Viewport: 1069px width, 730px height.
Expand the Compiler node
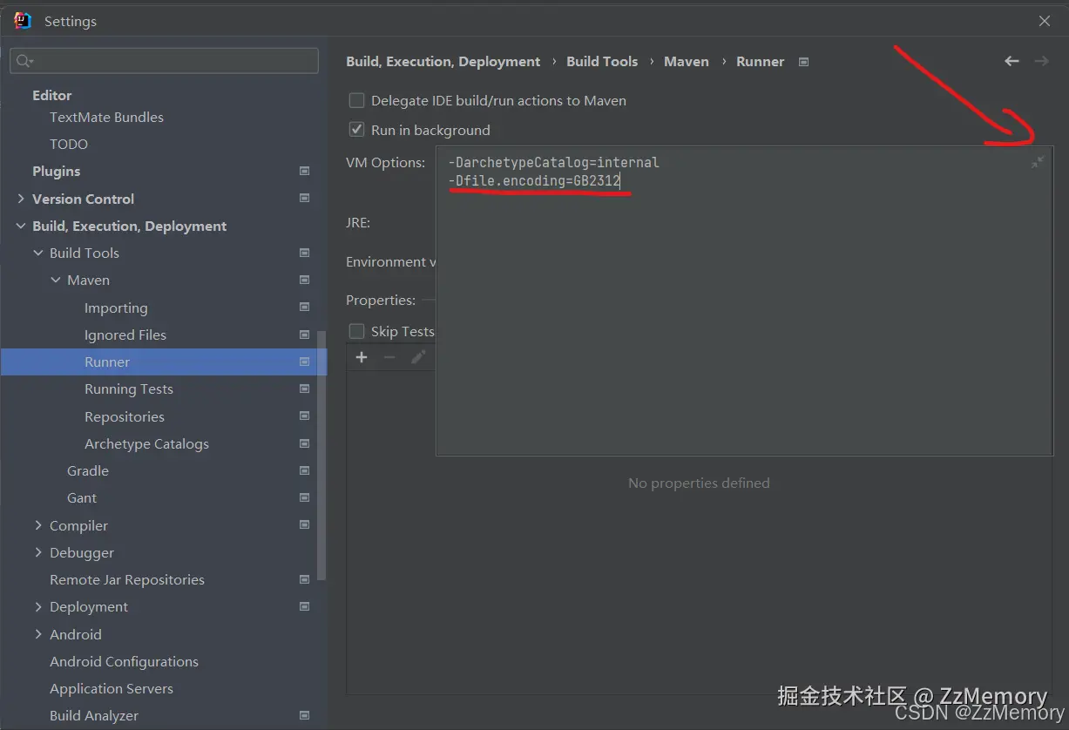click(x=37, y=525)
